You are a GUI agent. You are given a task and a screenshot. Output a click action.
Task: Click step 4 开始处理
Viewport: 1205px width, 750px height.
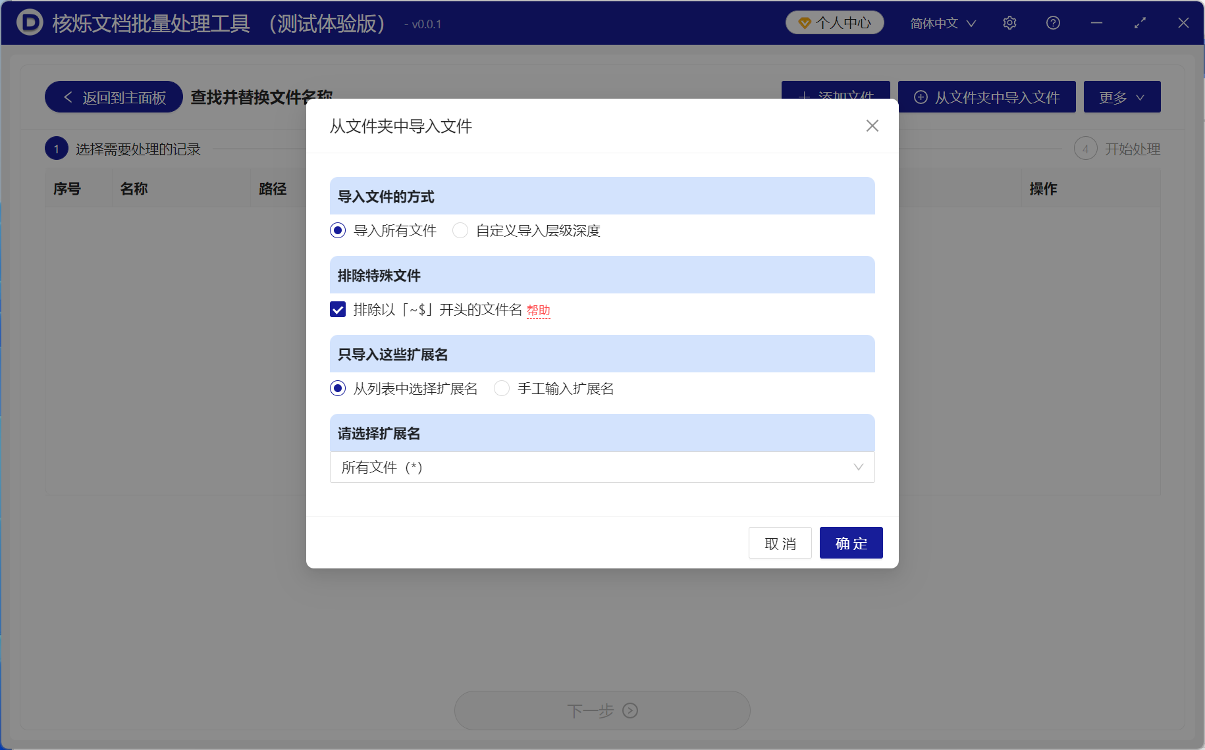[1117, 149]
